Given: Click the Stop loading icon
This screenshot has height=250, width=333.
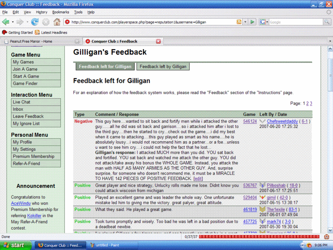Looking at the screenshot, I should pyautogui.click(x=46, y=22).
